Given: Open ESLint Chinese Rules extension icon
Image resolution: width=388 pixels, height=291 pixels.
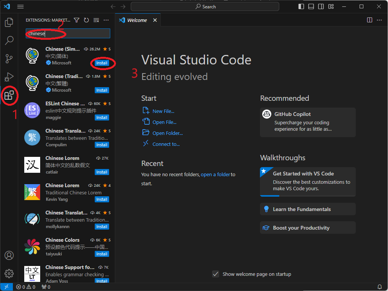Looking at the screenshot, I should pyautogui.click(x=32, y=110).
